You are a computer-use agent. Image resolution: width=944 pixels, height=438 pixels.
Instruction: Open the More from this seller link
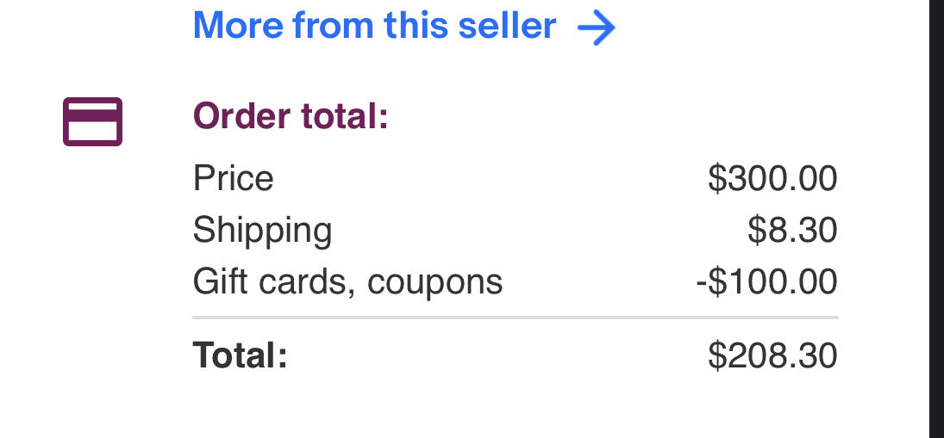374,26
